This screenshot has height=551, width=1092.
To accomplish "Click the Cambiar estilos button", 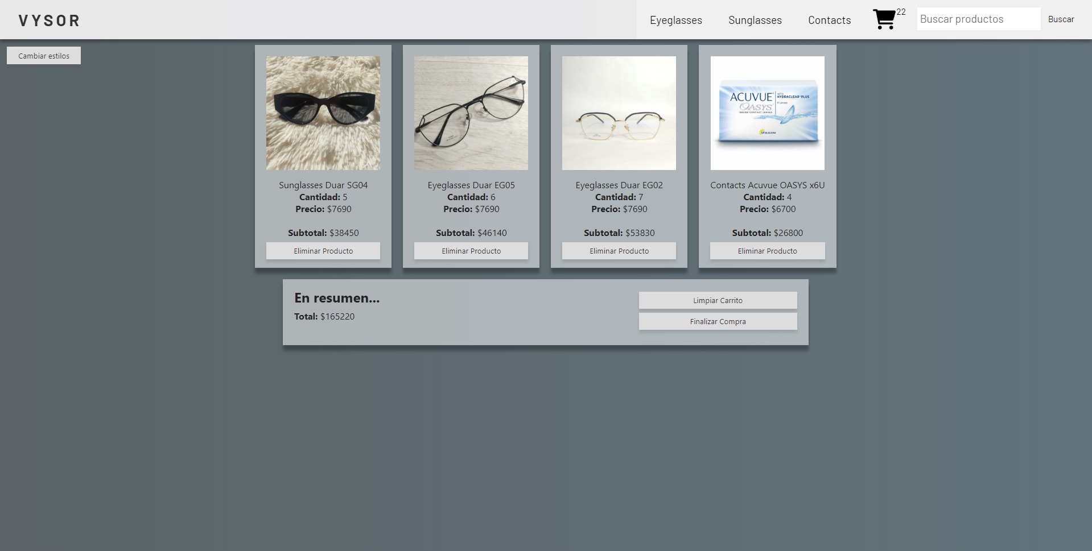I will point(44,56).
